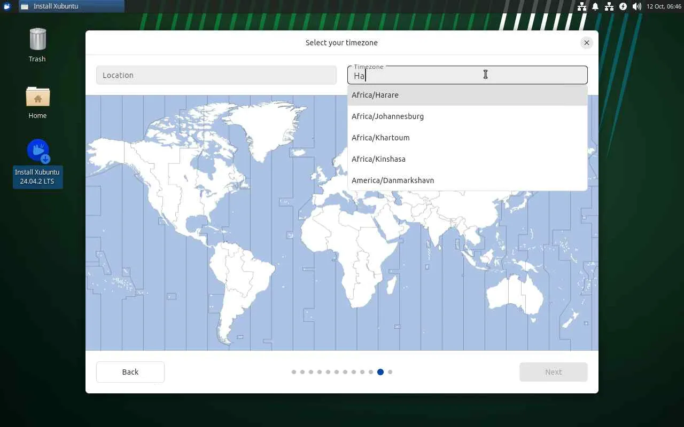Viewport: 684px width, 427px height.
Task: Choose Africa/Johannesburg from the timezone suggestions
Action: coord(468,116)
